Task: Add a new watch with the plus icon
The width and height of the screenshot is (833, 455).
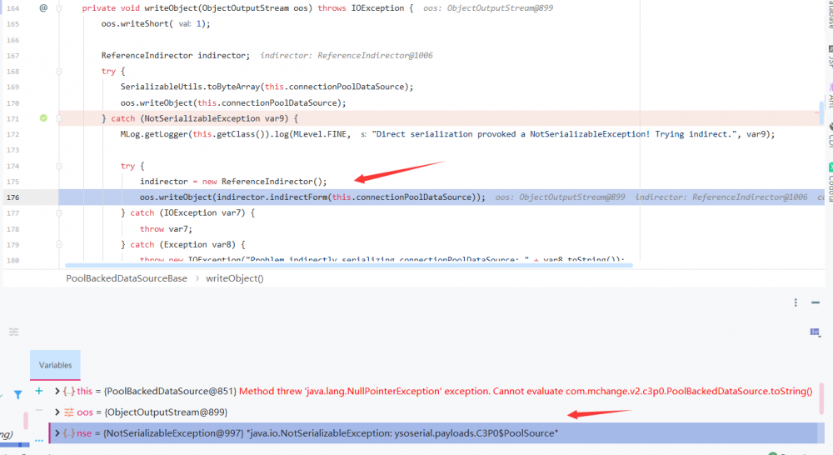Action: coord(39,391)
